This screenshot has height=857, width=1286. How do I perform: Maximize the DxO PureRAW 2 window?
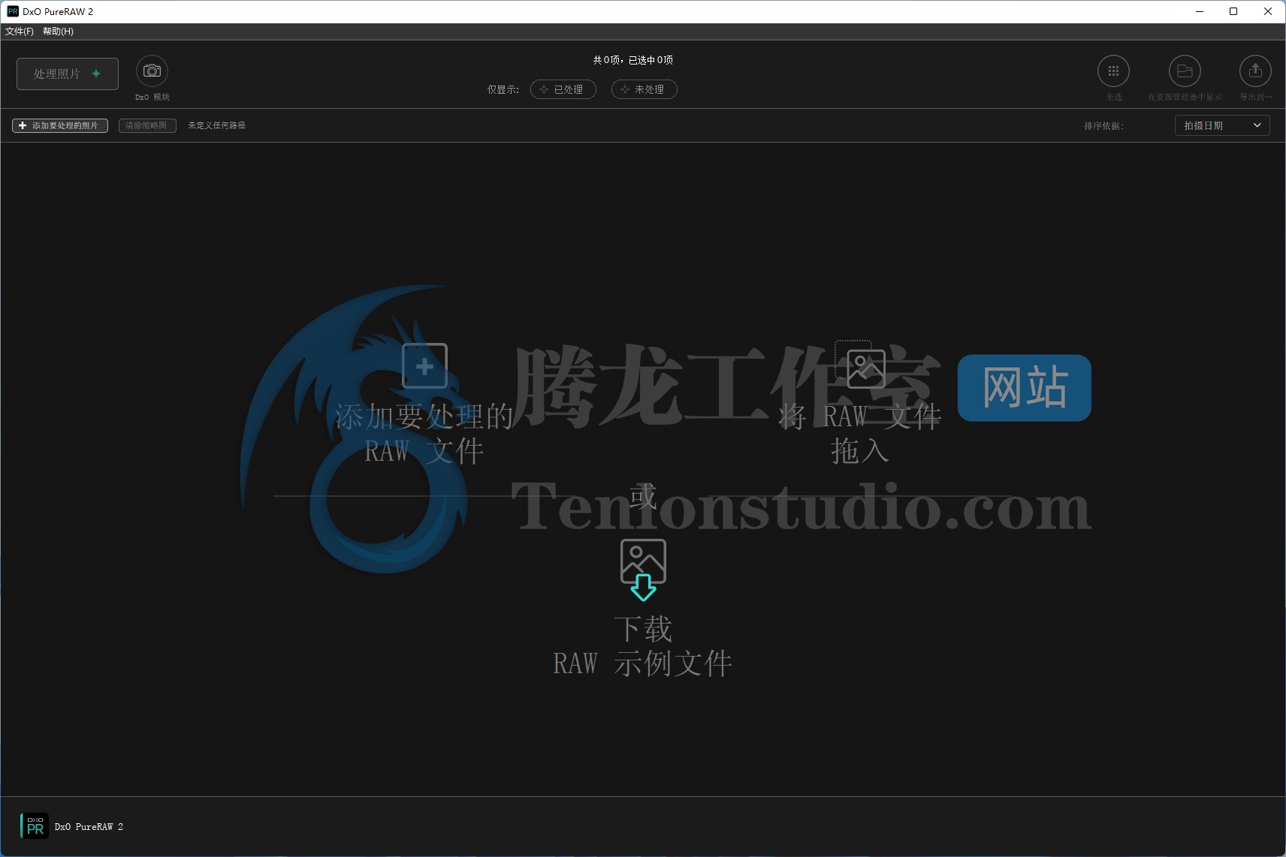tap(1233, 11)
